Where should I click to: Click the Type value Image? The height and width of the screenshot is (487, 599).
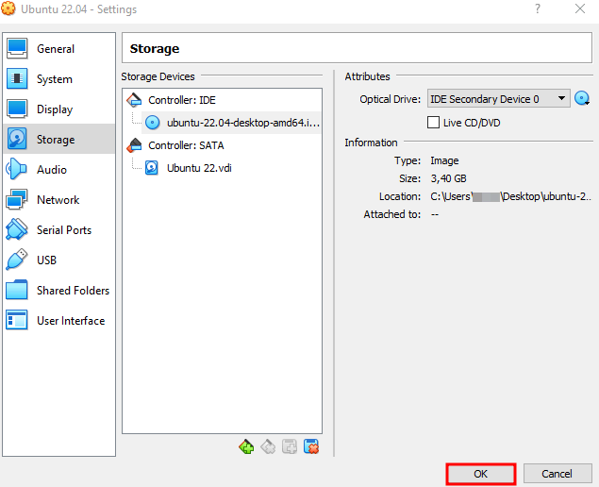point(444,160)
